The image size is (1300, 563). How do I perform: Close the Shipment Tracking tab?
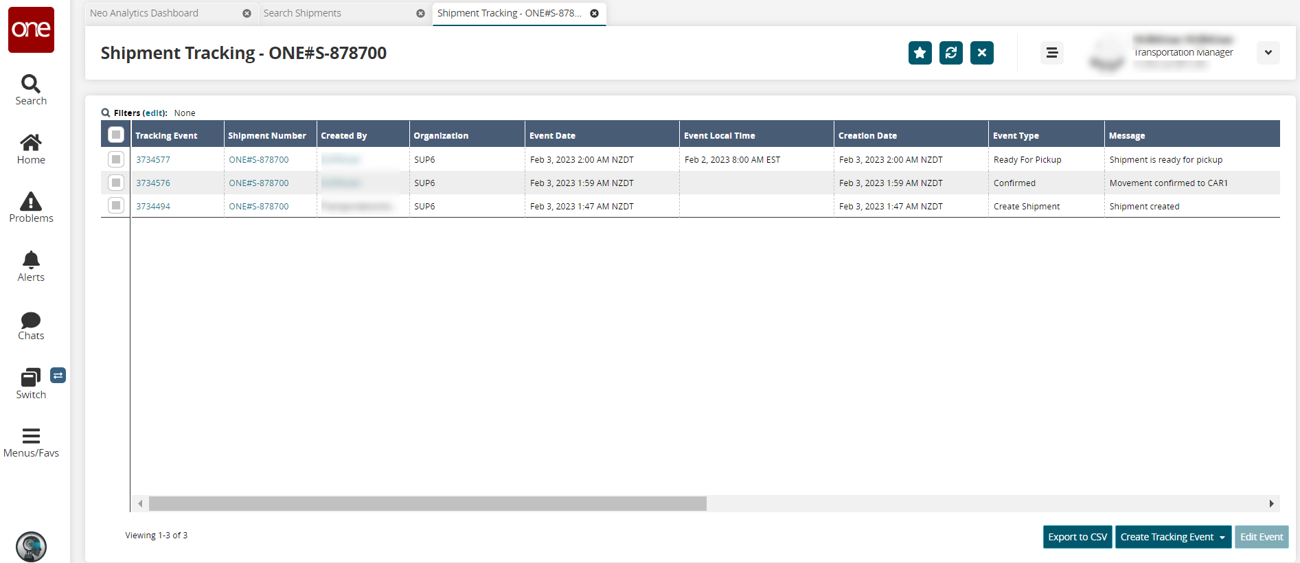coord(595,14)
